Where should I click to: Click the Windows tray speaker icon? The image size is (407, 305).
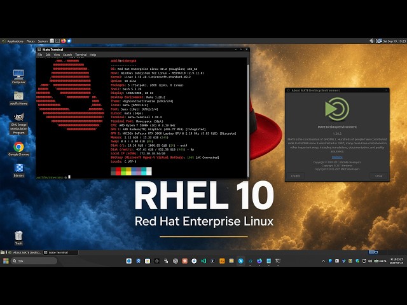(370, 261)
